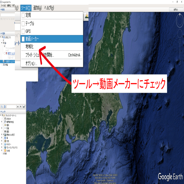Enable the お知らせ layer checkbox

[3, 119]
